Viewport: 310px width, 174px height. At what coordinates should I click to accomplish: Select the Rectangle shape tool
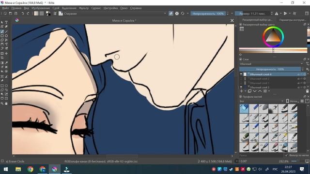click(x=2, y=36)
